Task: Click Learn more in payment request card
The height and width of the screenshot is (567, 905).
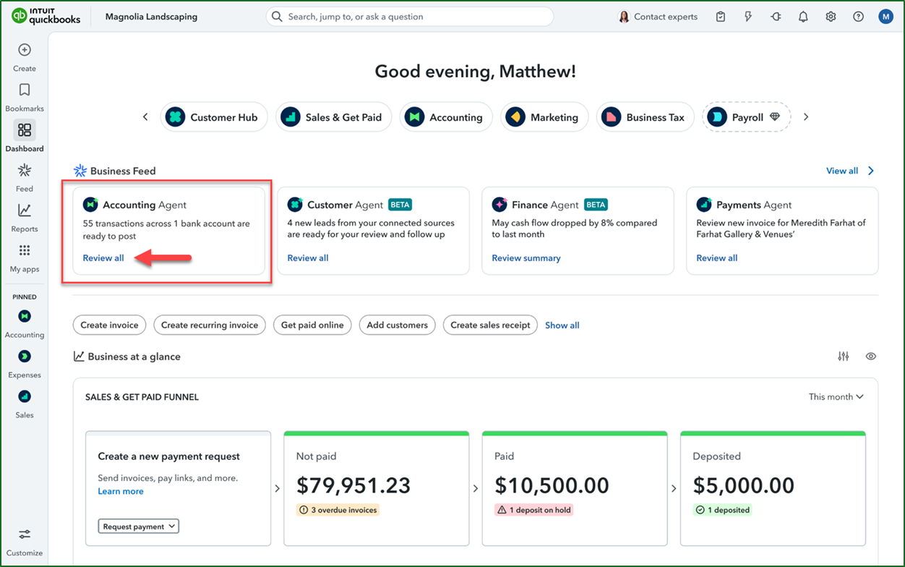Action: tap(121, 491)
